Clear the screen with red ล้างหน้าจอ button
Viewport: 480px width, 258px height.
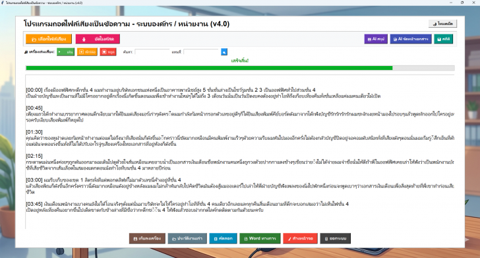point(300,238)
